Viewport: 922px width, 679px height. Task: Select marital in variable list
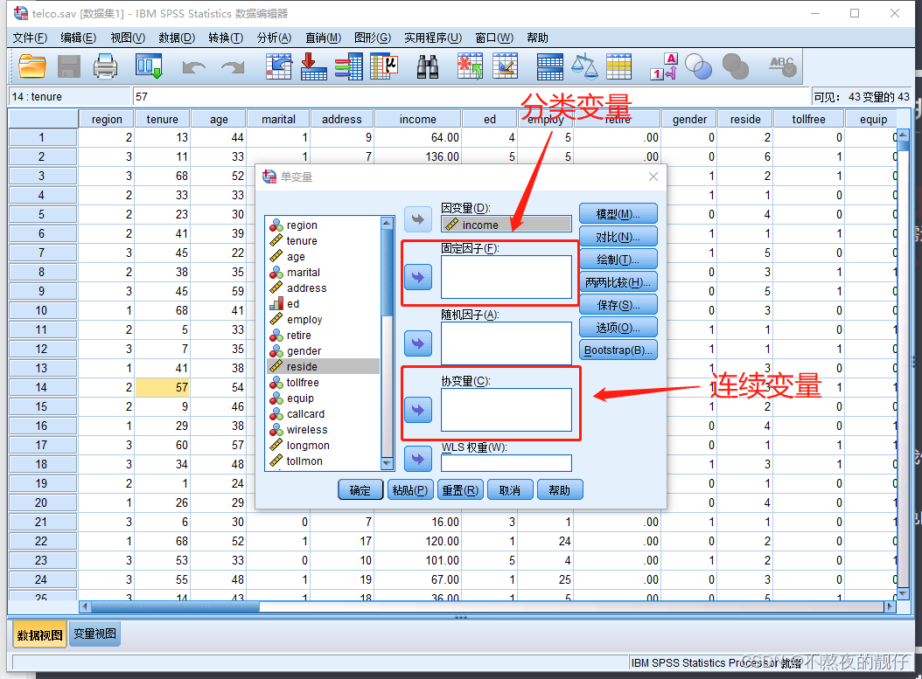[323, 272]
